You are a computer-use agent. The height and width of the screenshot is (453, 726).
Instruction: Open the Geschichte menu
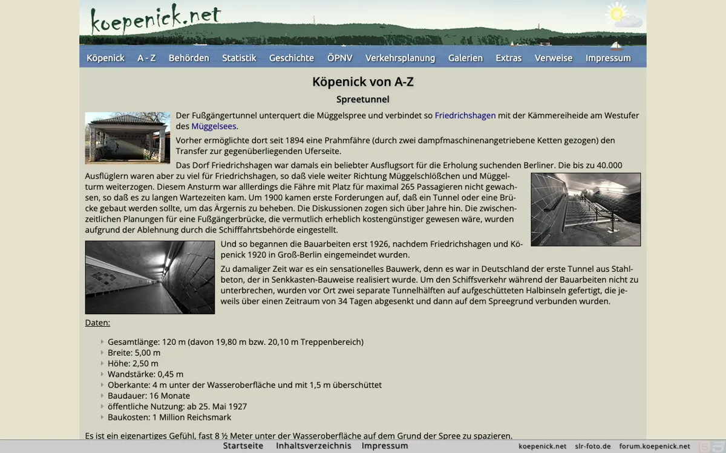pyautogui.click(x=292, y=58)
